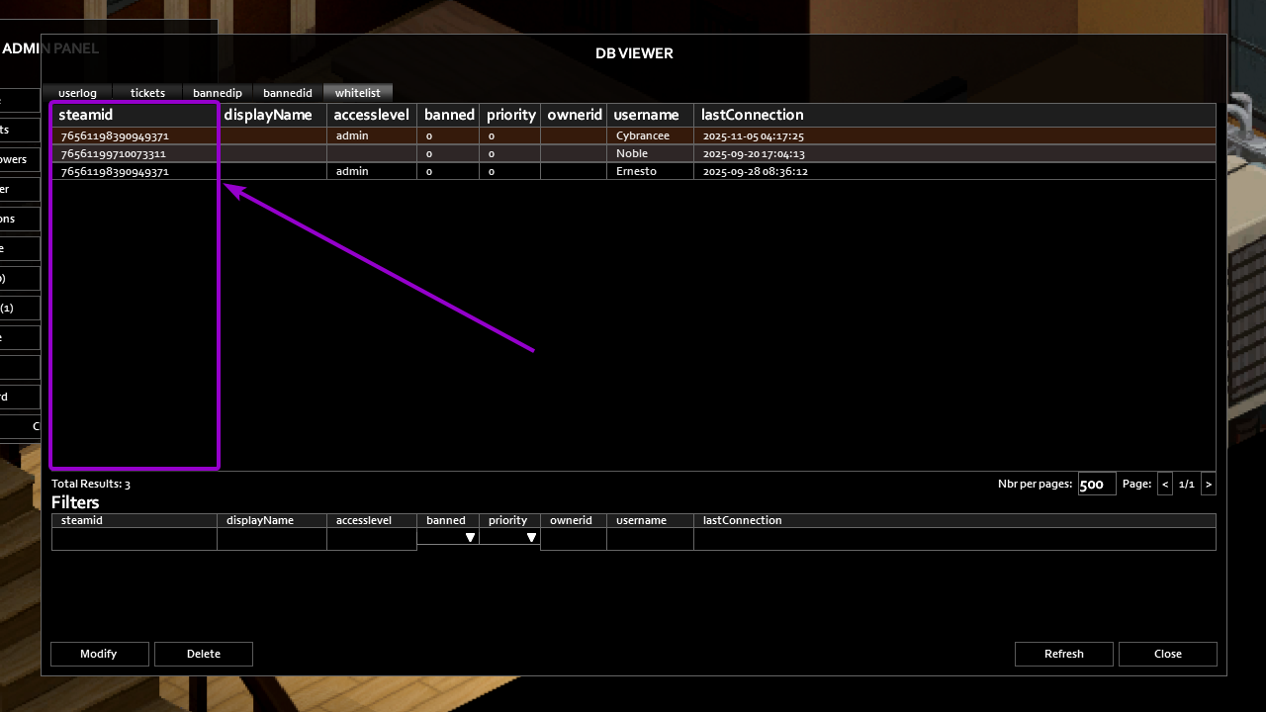Refresh the database results

[x=1063, y=654]
